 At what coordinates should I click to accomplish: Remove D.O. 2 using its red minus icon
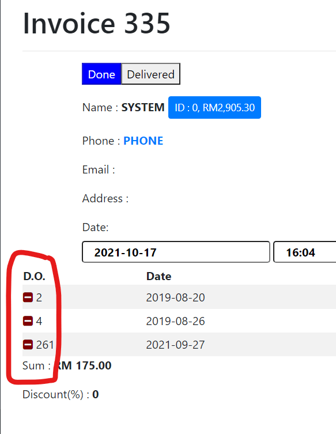28,297
